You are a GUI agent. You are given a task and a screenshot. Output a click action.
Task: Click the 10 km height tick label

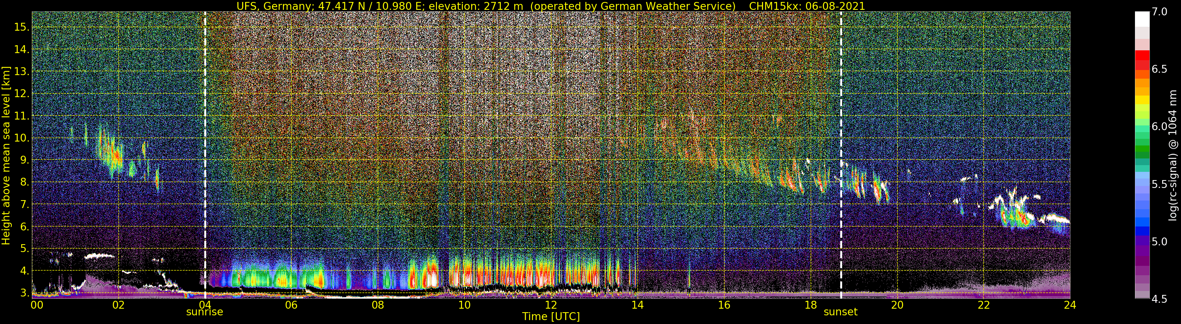tap(22, 138)
